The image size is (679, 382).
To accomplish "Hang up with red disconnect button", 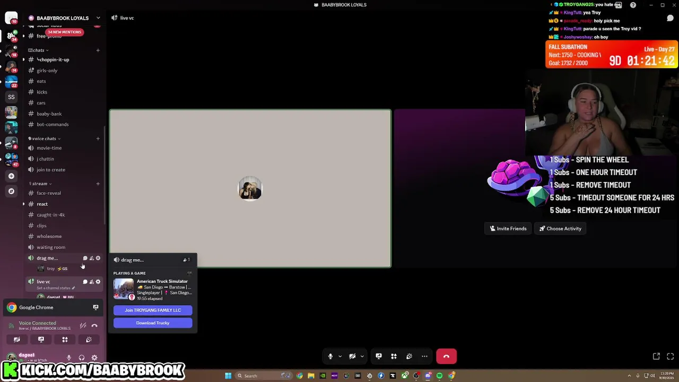I will pyautogui.click(x=446, y=357).
